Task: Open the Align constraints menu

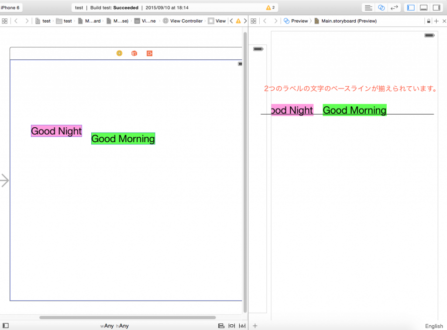Action: point(221,326)
